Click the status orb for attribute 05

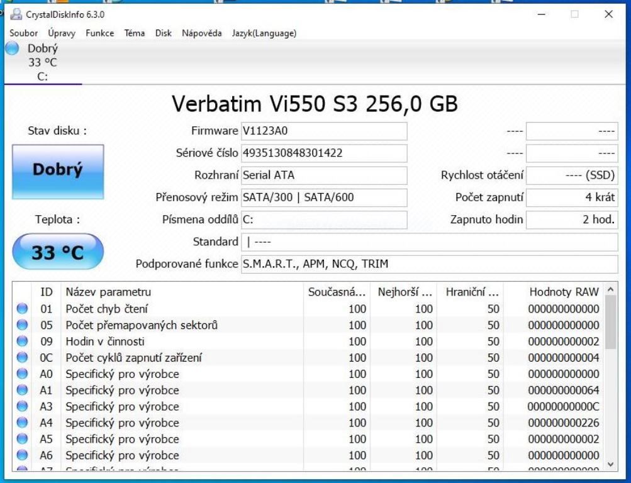pyautogui.click(x=23, y=325)
